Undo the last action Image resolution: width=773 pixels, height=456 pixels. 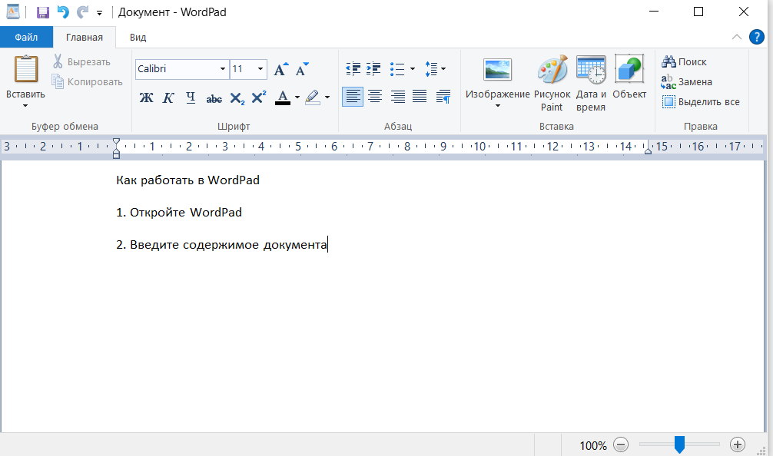(x=62, y=12)
